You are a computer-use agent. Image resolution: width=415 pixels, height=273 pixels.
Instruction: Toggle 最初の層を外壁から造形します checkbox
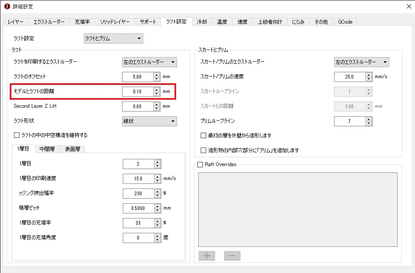click(x=204, y=136)
